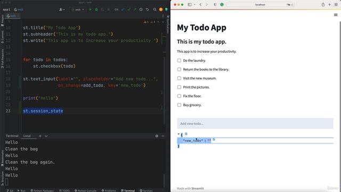Open the Bookmarks sidebar panel
The image size is (341, 192).
[x=2, y=158]
